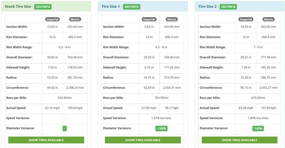Click the 245/70R16 Tire Size 1 badge
The height and width of the screenshot is (148, 285).
(x=131, y=7)
